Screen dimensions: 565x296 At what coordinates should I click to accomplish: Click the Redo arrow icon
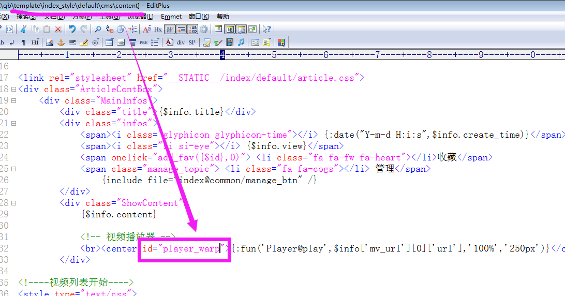84,29
